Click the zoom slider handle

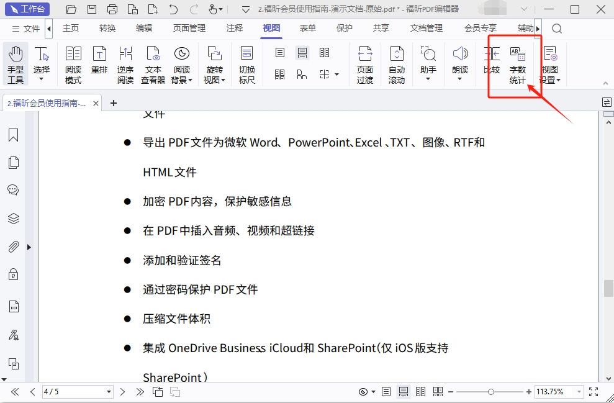tap(491, 392)
